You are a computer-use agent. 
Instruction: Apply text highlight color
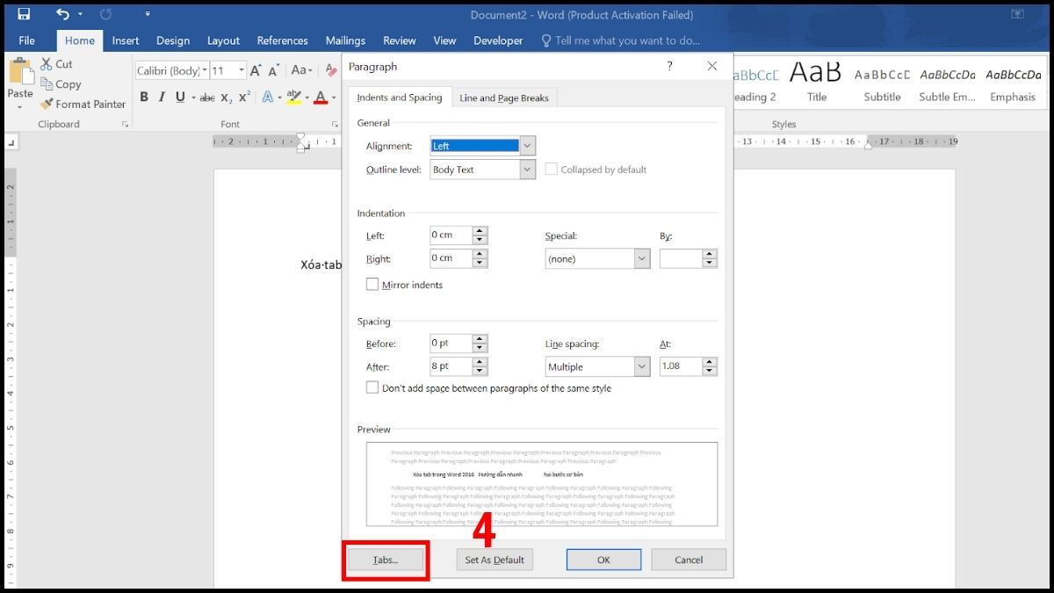coord(295,97)
